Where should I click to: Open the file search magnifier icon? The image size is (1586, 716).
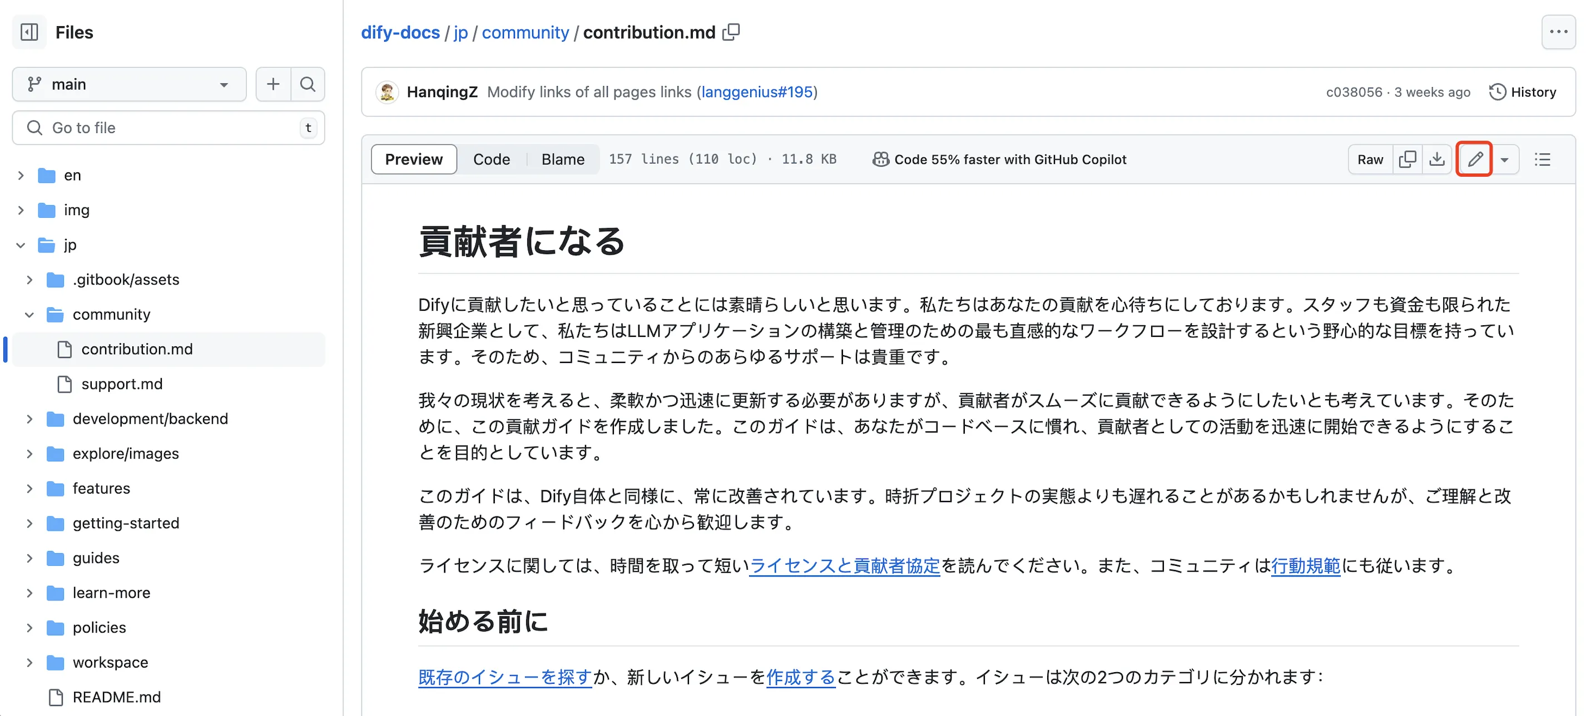tap(308, 84)
